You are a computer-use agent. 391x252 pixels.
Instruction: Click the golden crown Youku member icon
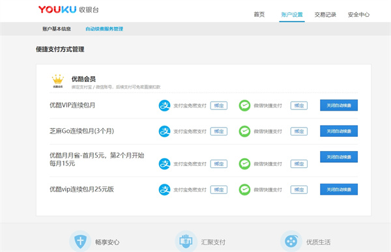click(57, 81)
